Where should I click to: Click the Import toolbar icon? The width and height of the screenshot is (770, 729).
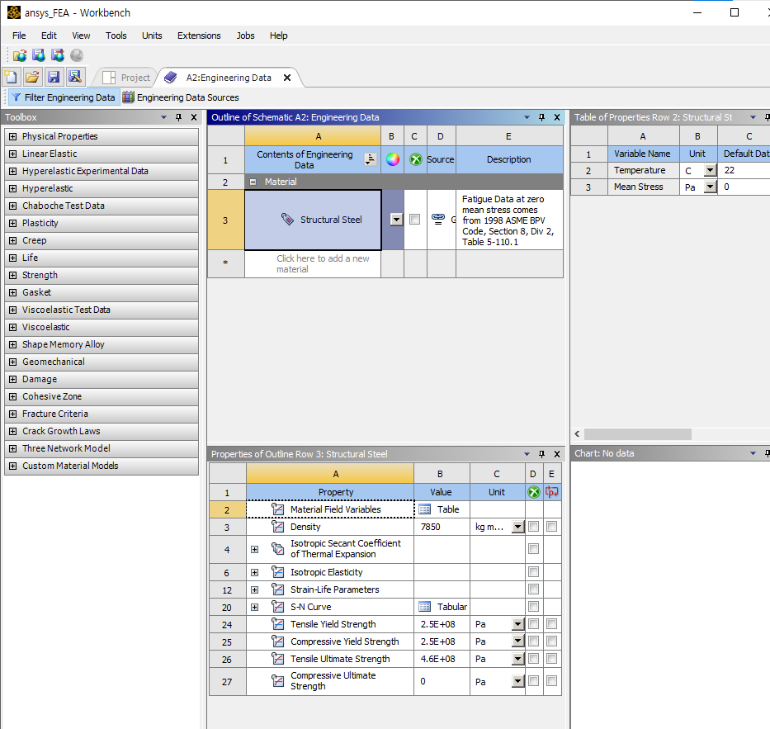20,55
